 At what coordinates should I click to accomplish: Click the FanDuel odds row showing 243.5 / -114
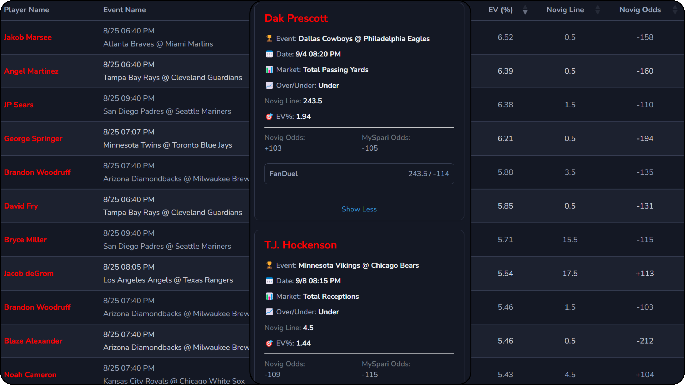click(359, 174)
